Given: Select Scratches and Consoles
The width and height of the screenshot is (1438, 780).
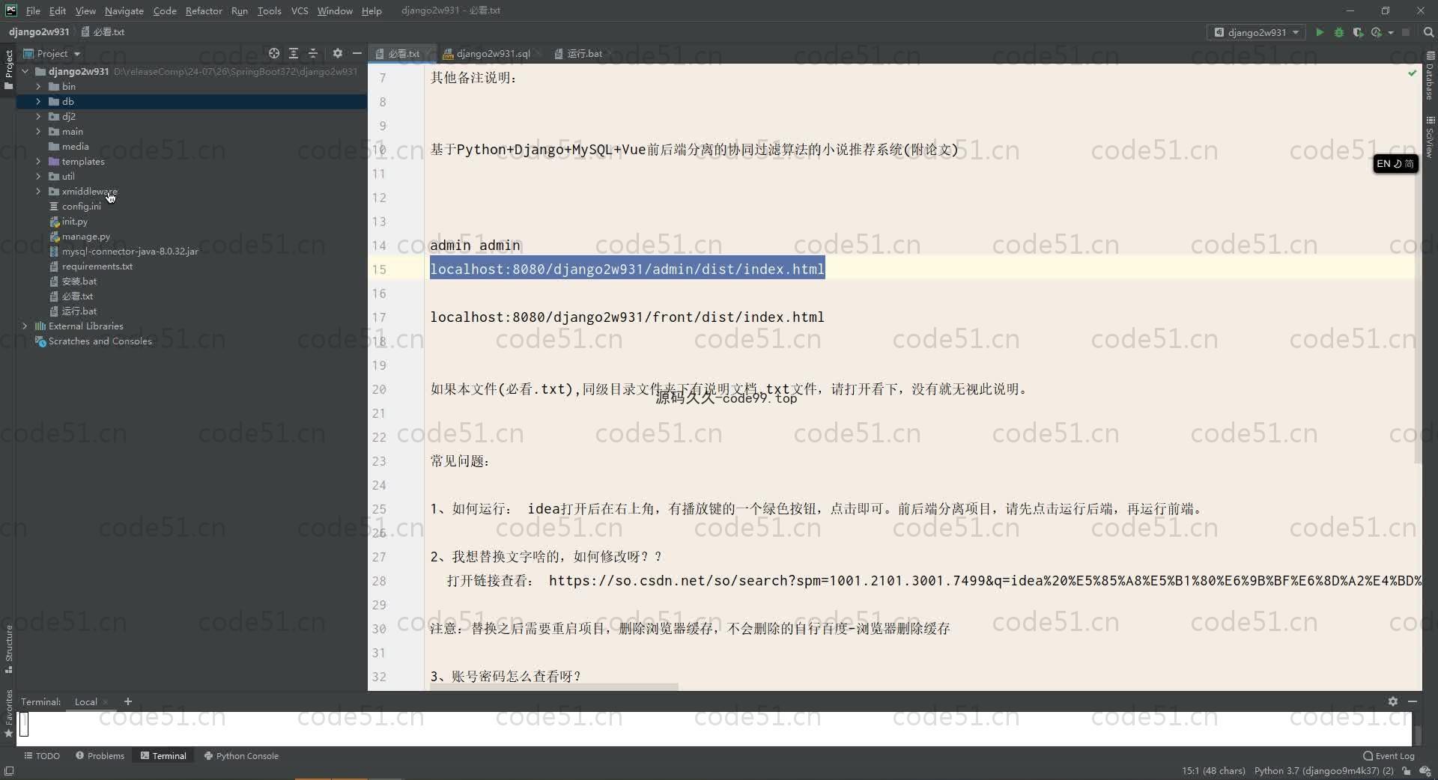Looking at the screenshot, I should pos(100,341).
